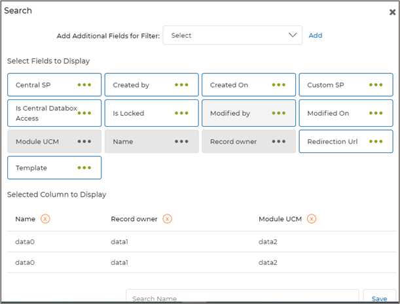
Task: Click the three-dot icon on Custom SP
Action: coord(376,85)
